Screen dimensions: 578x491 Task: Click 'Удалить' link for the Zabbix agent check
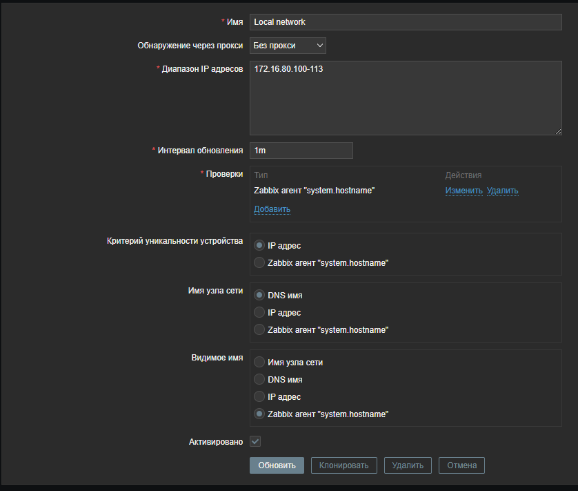pos(502,191)
